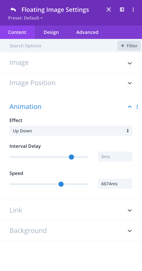
Task: Click the Interval Delay slider handle
Action: 71,157
